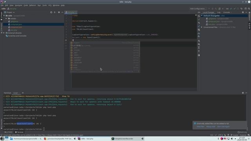
Task: Click the volume icon in system tray
Action: pos(232,139)
